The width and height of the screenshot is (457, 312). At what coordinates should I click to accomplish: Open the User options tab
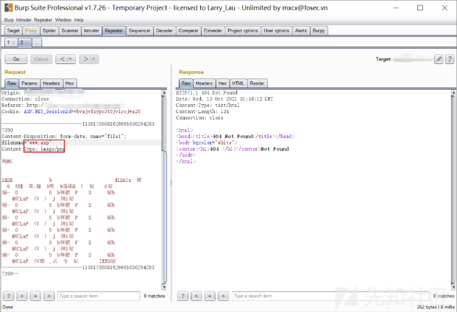277,31
